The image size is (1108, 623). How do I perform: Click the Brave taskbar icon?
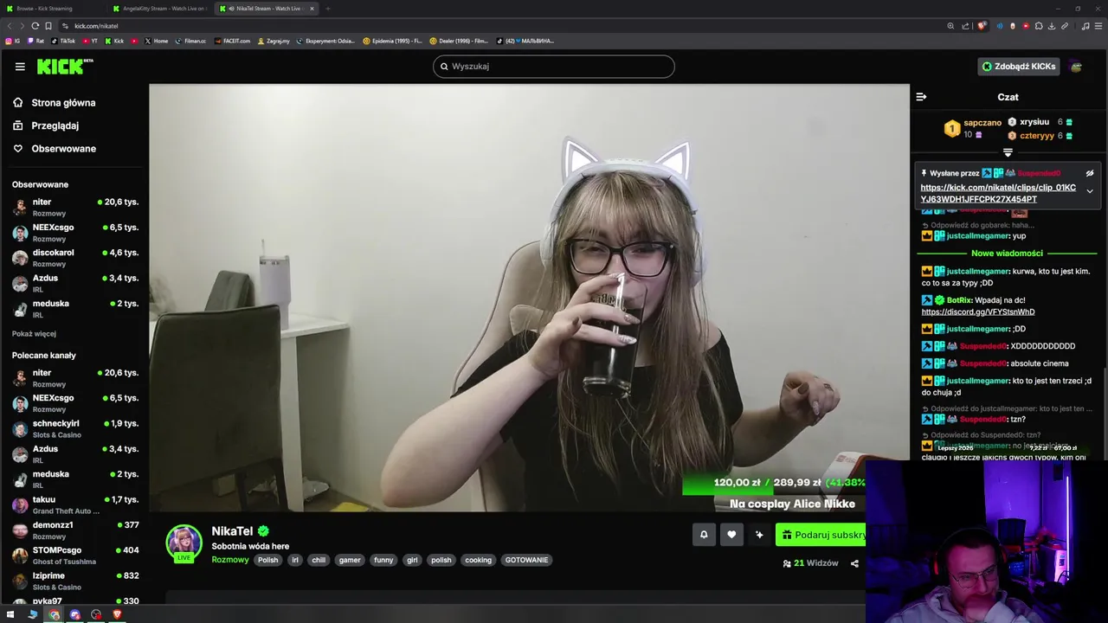point(117,614)
